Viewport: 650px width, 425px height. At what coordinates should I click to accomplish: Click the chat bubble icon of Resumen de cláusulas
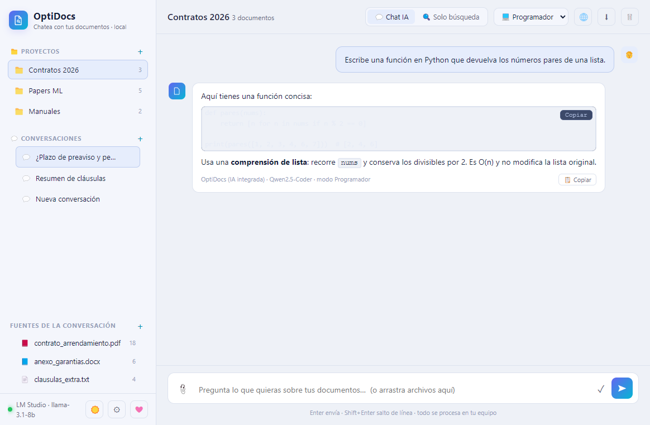click(26, 178)
